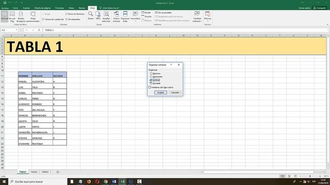Switch to page layout view in status bar

pyautogui.click(x=289, y=176)
